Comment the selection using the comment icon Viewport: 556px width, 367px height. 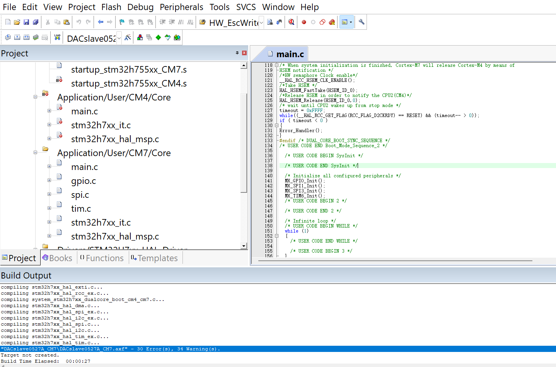click(181, 22)
